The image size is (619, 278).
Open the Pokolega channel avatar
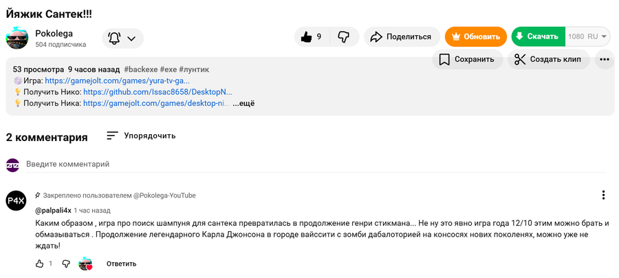point(17,39)
